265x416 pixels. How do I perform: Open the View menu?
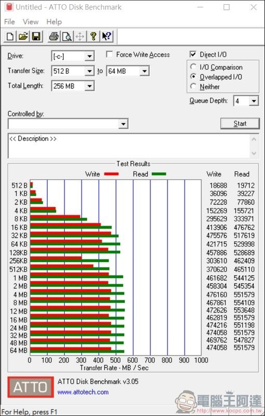tap(31, 22)
